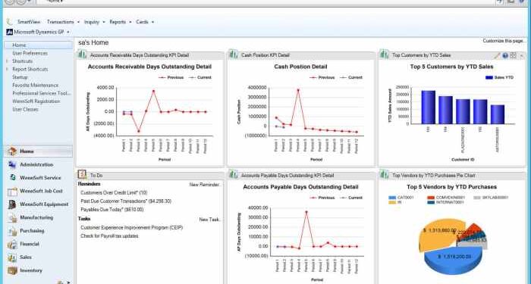Click the Sales YTD legend color swatch
This screenshot has width=531, height=284.
tap(489, 77)
